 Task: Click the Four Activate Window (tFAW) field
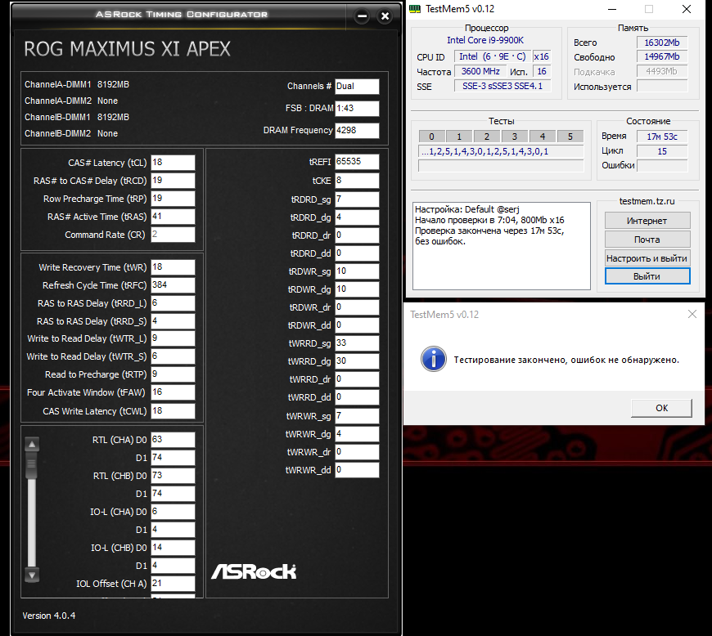click(x=173, y=392)
